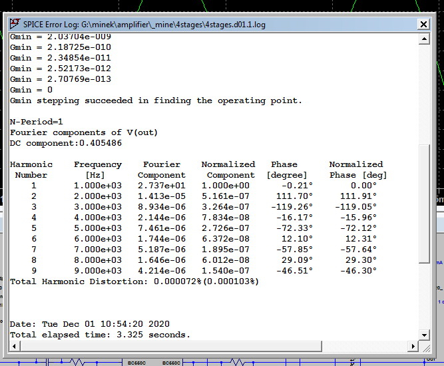Click the DC component value 0.405486
This screenshot has width=444, height=366.
pos(101,143)
